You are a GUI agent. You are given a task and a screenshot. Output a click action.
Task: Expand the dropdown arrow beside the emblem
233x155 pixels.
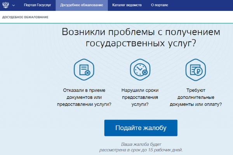pyautogui.click(x=14, y=5)
